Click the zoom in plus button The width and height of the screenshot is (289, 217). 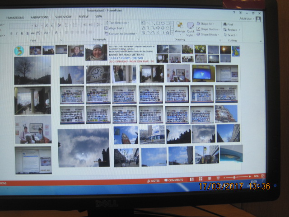click(x=250, y=176)
